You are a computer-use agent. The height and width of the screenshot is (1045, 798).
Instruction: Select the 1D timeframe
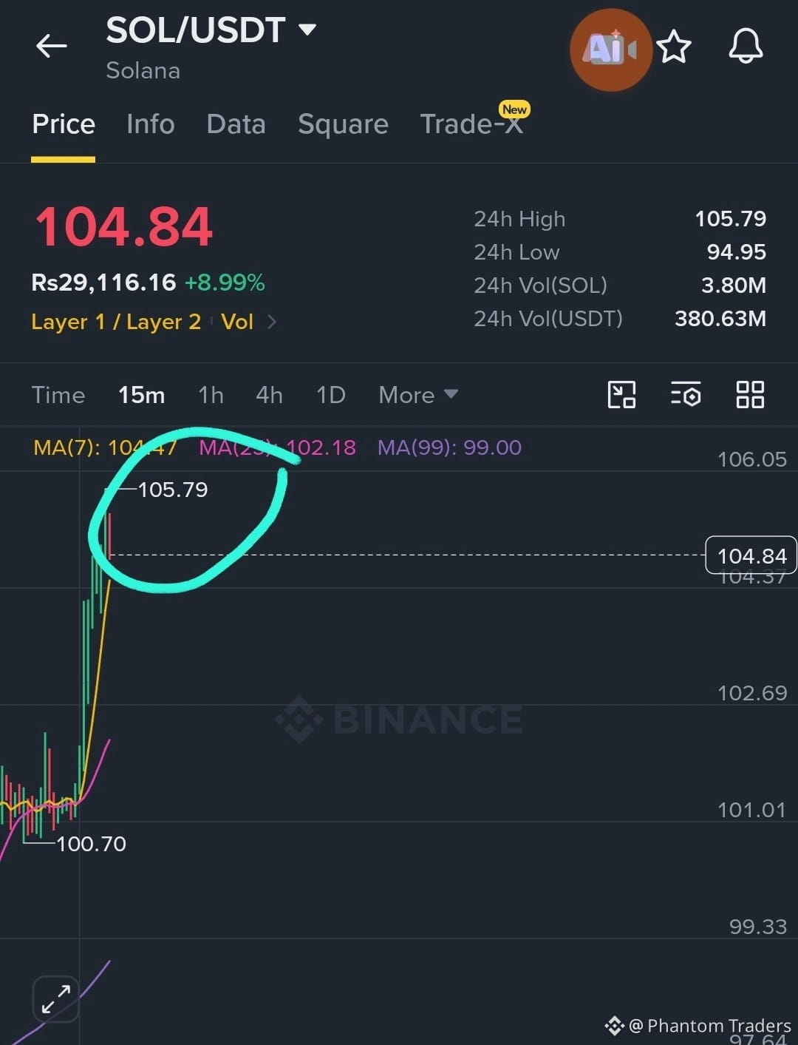[331, 395]
